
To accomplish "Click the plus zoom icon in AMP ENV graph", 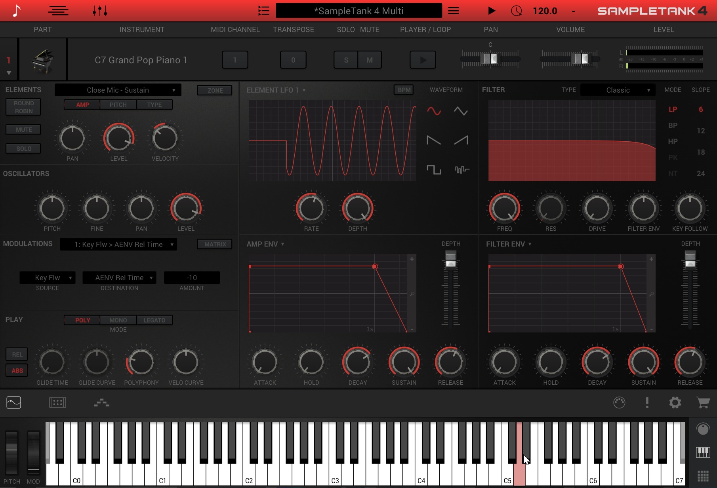I will pyautogui.click(x=412, y=259).
